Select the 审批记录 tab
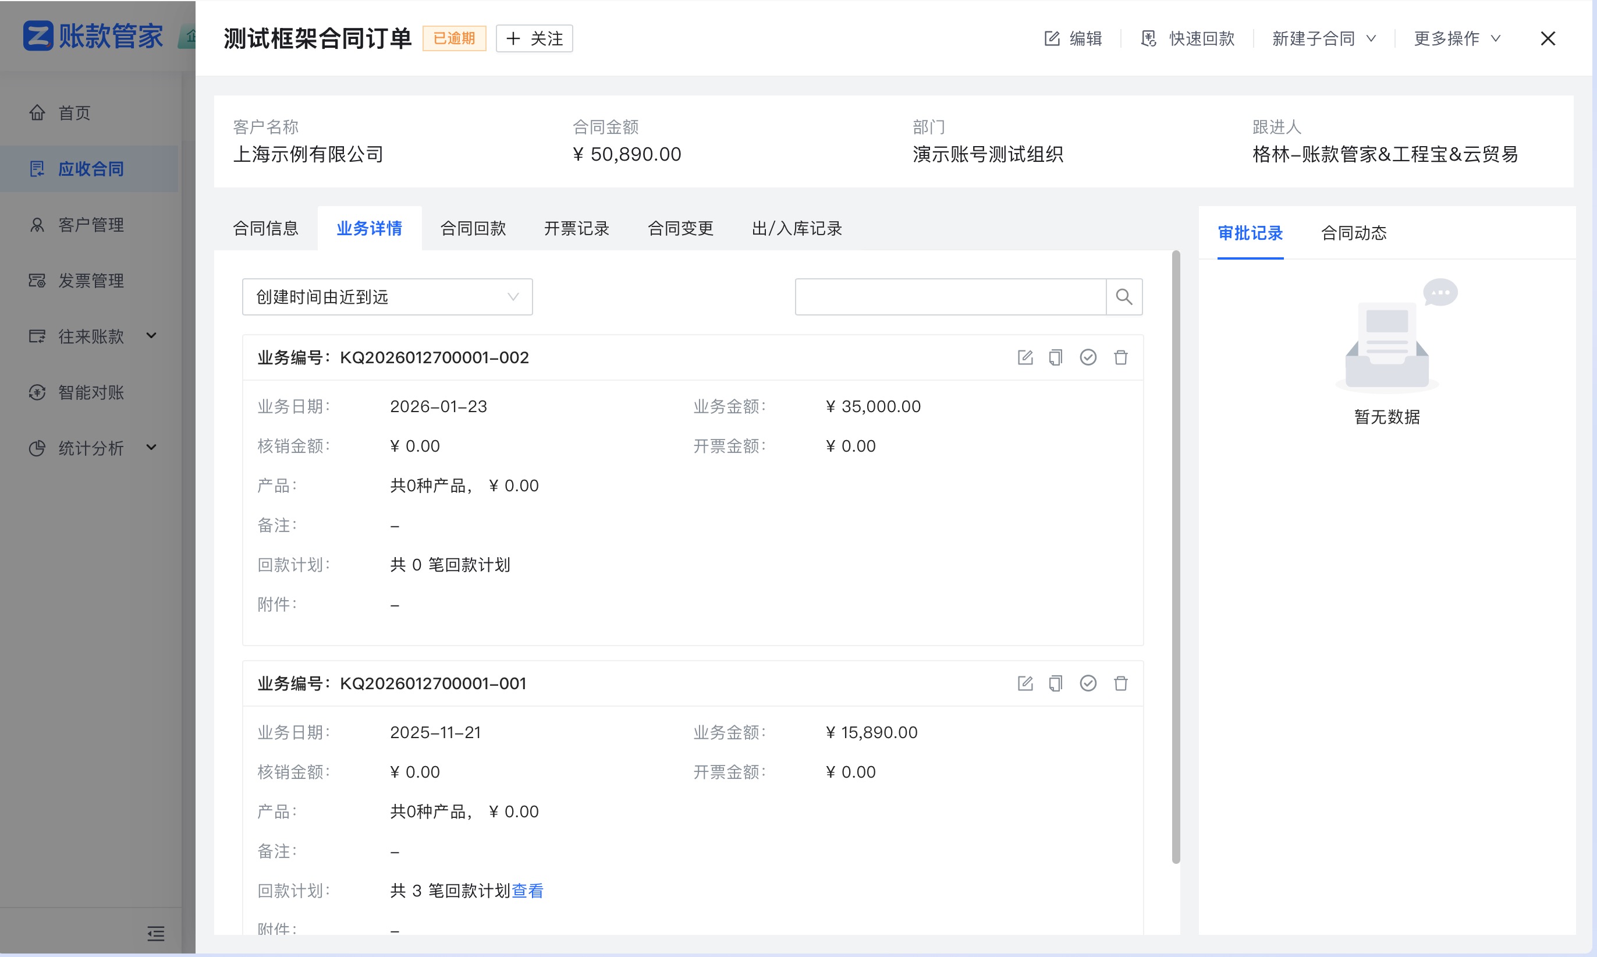The height and width of the screenshot is (957, 1597). point(1250,233)
